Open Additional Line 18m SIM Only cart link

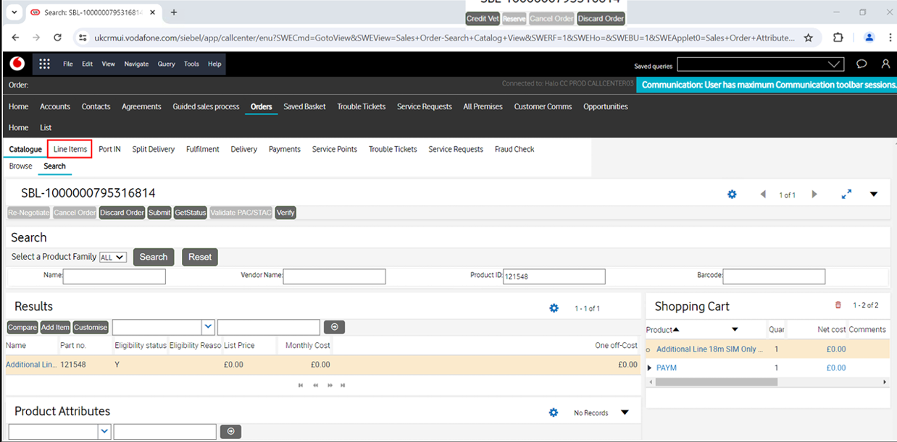click(709, 349)
